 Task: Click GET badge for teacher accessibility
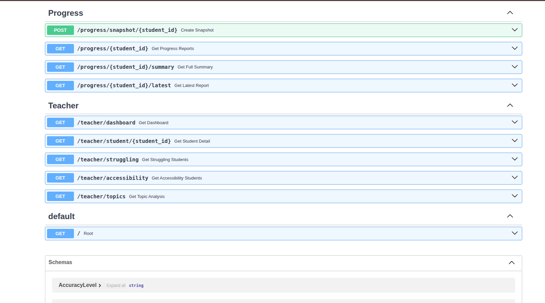click(60, 178)
